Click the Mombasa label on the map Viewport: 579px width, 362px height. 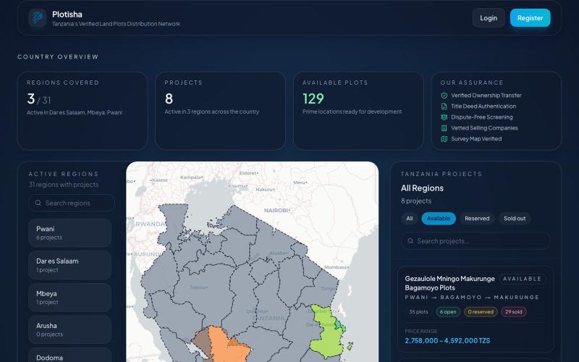(x=336, y=267)
